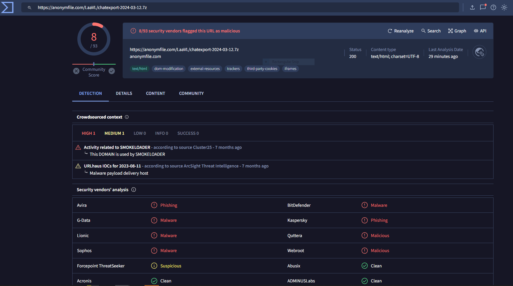Select the LOW 0 severity filter
The width and height of the screenshot is (513, 286).
(x=140, y=133)
